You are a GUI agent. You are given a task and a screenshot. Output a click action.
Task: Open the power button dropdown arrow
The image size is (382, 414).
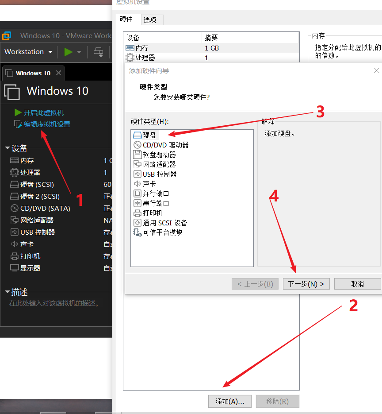click(x=78, y=52)
